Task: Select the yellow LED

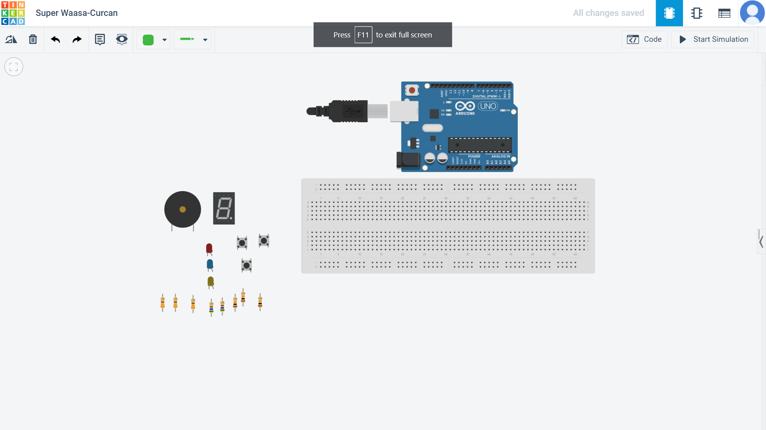Action: (x=211, y=282)
